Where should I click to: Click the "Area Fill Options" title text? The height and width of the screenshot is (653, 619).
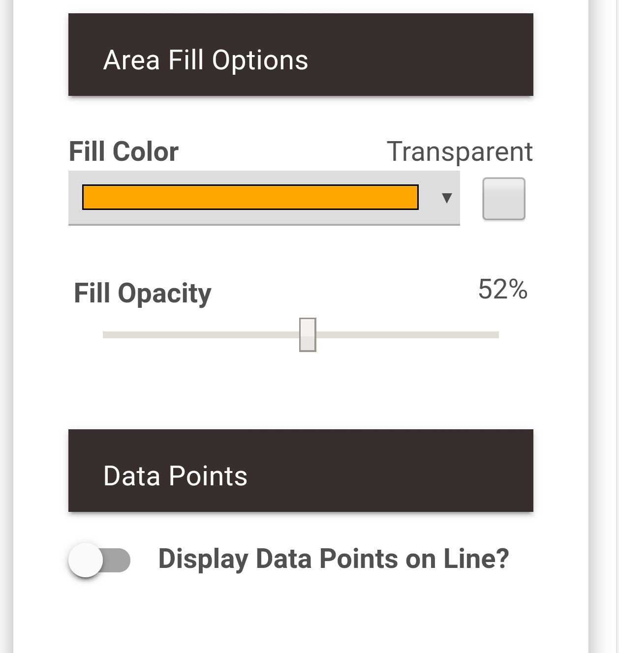pyautogui.click(x=206, y=60)
